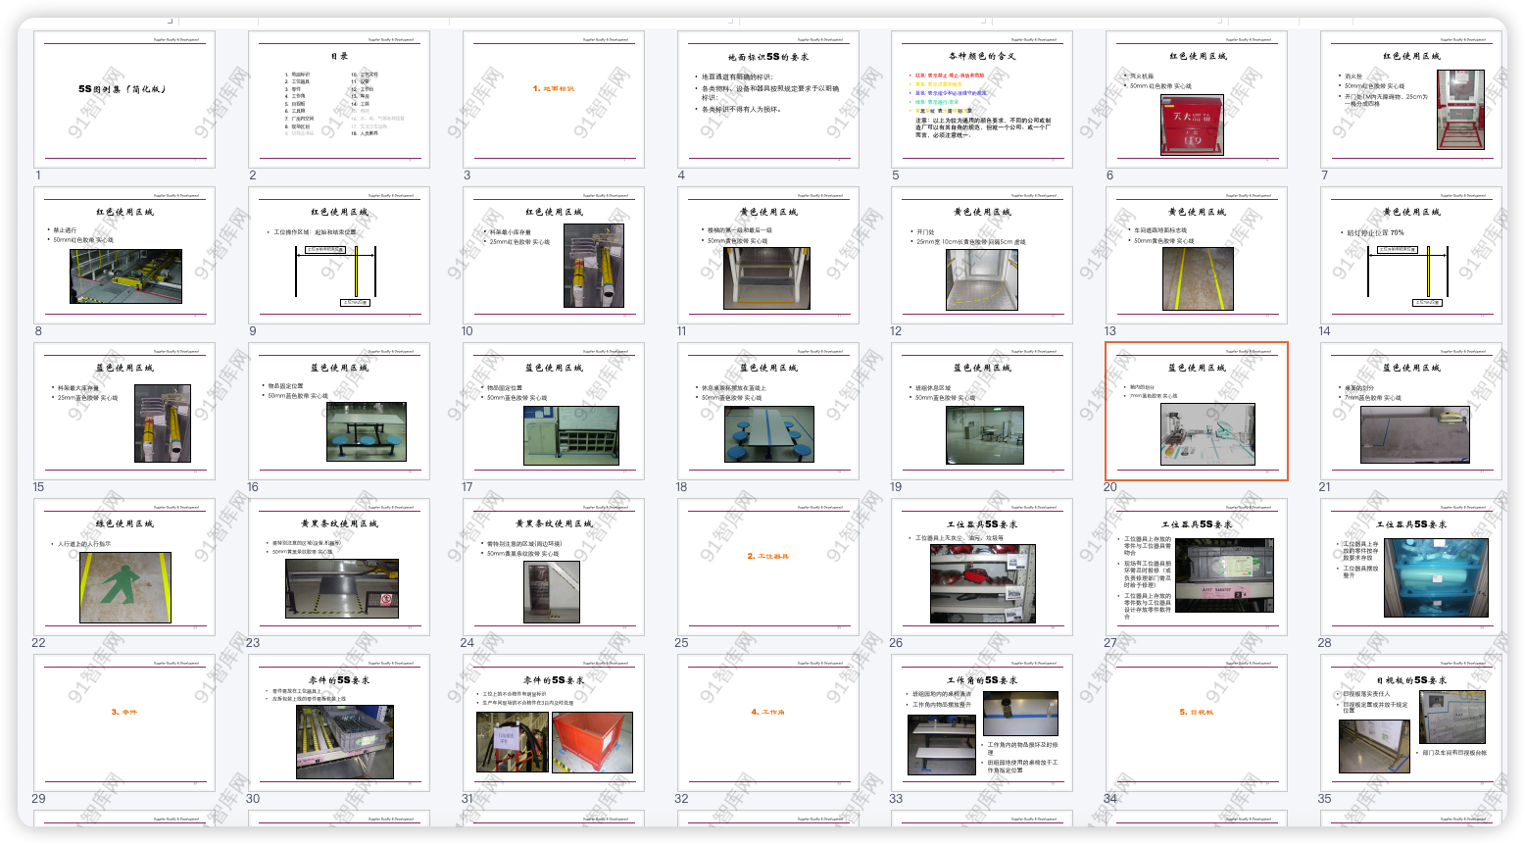The height and width of the screenshot is (845, 1525).
Task: Click slide 35 visual board (目视板) requirements
Action: click(x=1410, y=722)
